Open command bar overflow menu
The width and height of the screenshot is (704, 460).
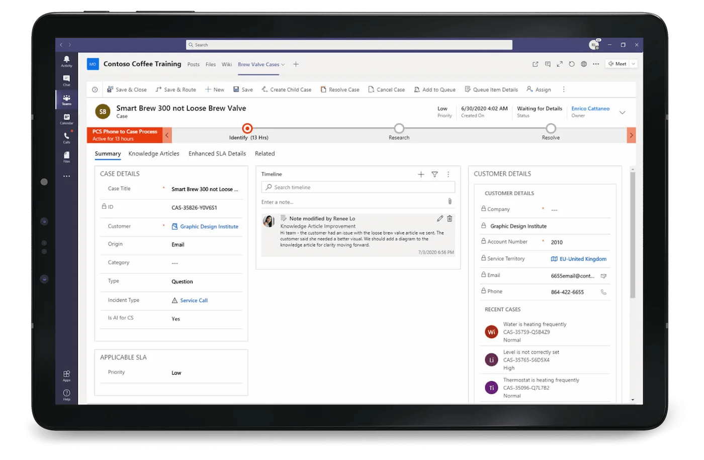click(564, 89)
